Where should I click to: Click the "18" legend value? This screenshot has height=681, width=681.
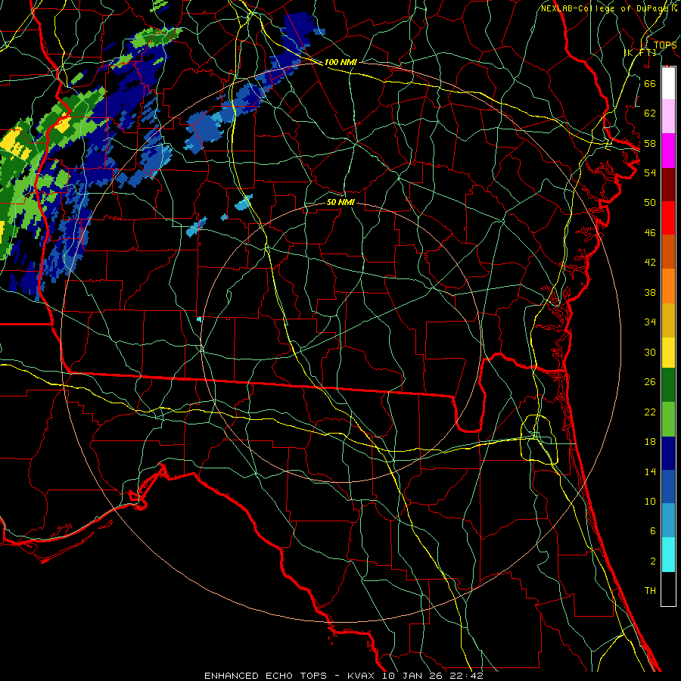(x=650, y=442)
